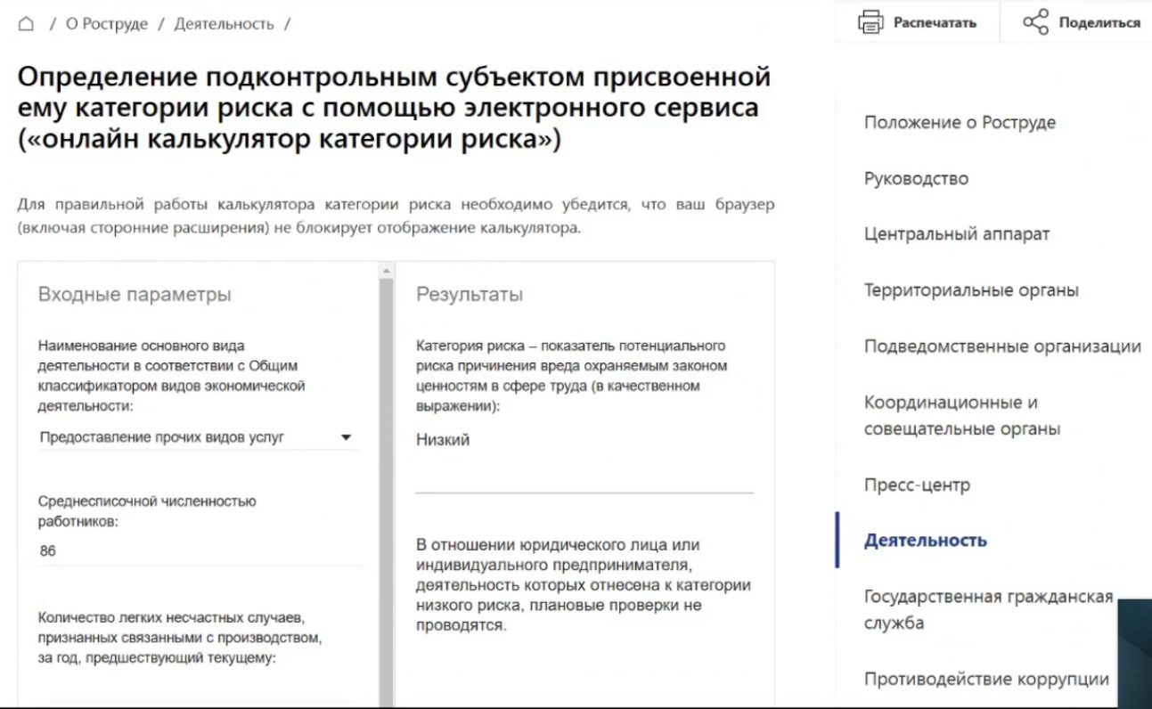Click the printer icon
The height and width of the screenshot is (709, 1152).
870,22
